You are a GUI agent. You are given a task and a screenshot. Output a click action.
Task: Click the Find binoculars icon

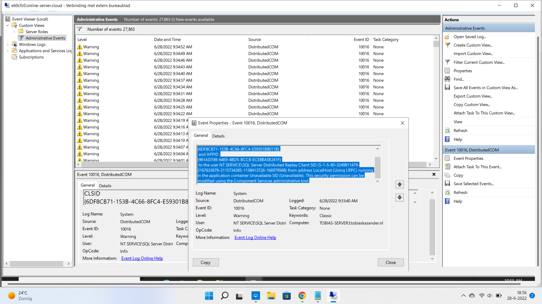[x=447, y=79]
